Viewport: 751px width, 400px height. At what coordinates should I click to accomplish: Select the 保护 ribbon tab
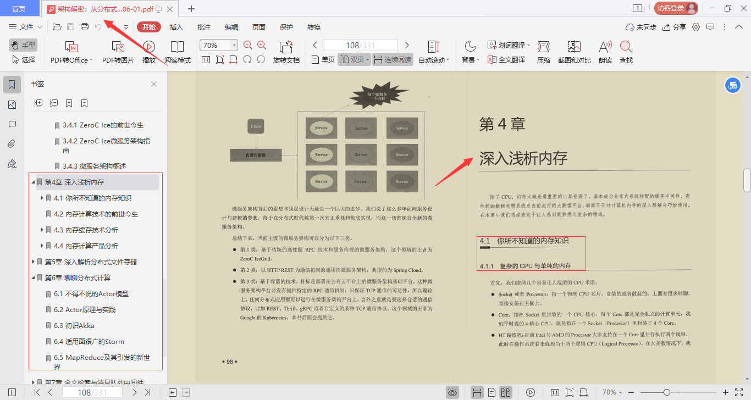[x=286, y=27]
